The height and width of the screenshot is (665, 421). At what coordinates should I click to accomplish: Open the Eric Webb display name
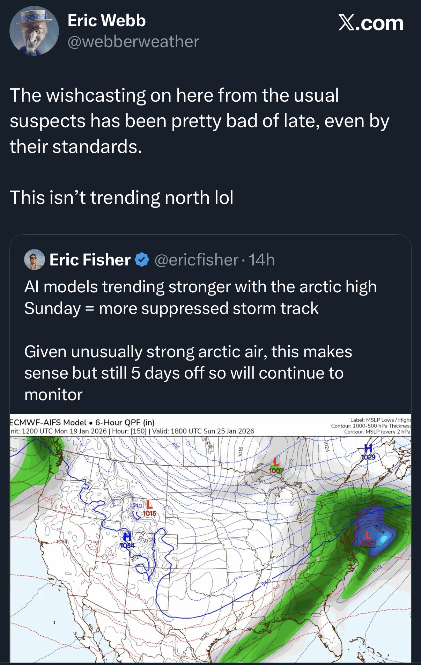tap(106, 21)
